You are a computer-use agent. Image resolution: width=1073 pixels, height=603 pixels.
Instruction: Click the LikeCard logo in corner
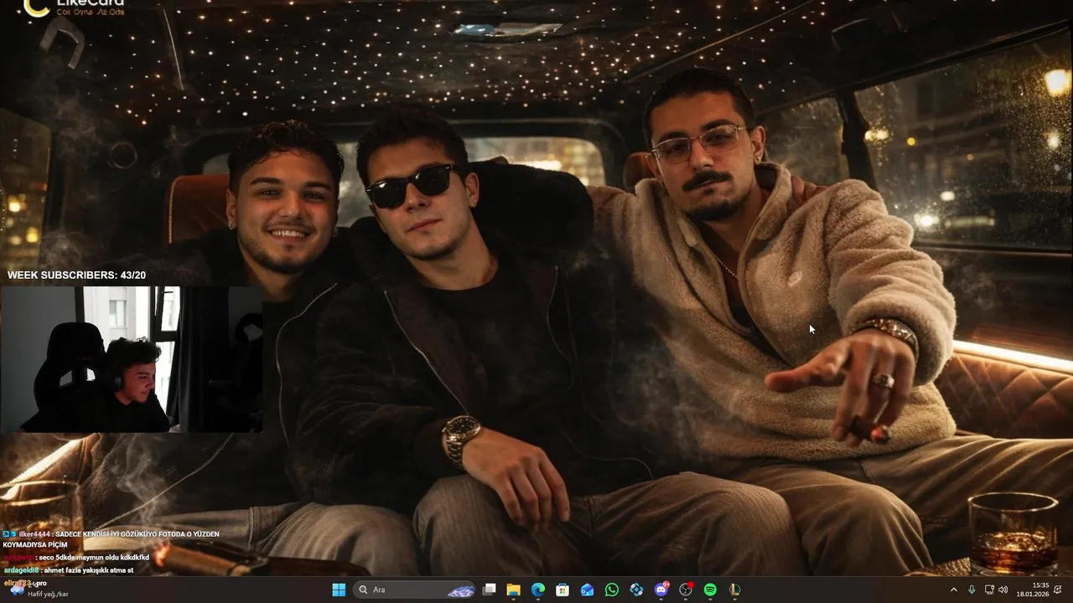pyautogui.click(x=74, y=8)
